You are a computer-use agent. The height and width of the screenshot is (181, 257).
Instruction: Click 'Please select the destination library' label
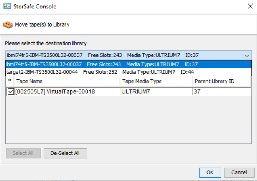[46, 43]
